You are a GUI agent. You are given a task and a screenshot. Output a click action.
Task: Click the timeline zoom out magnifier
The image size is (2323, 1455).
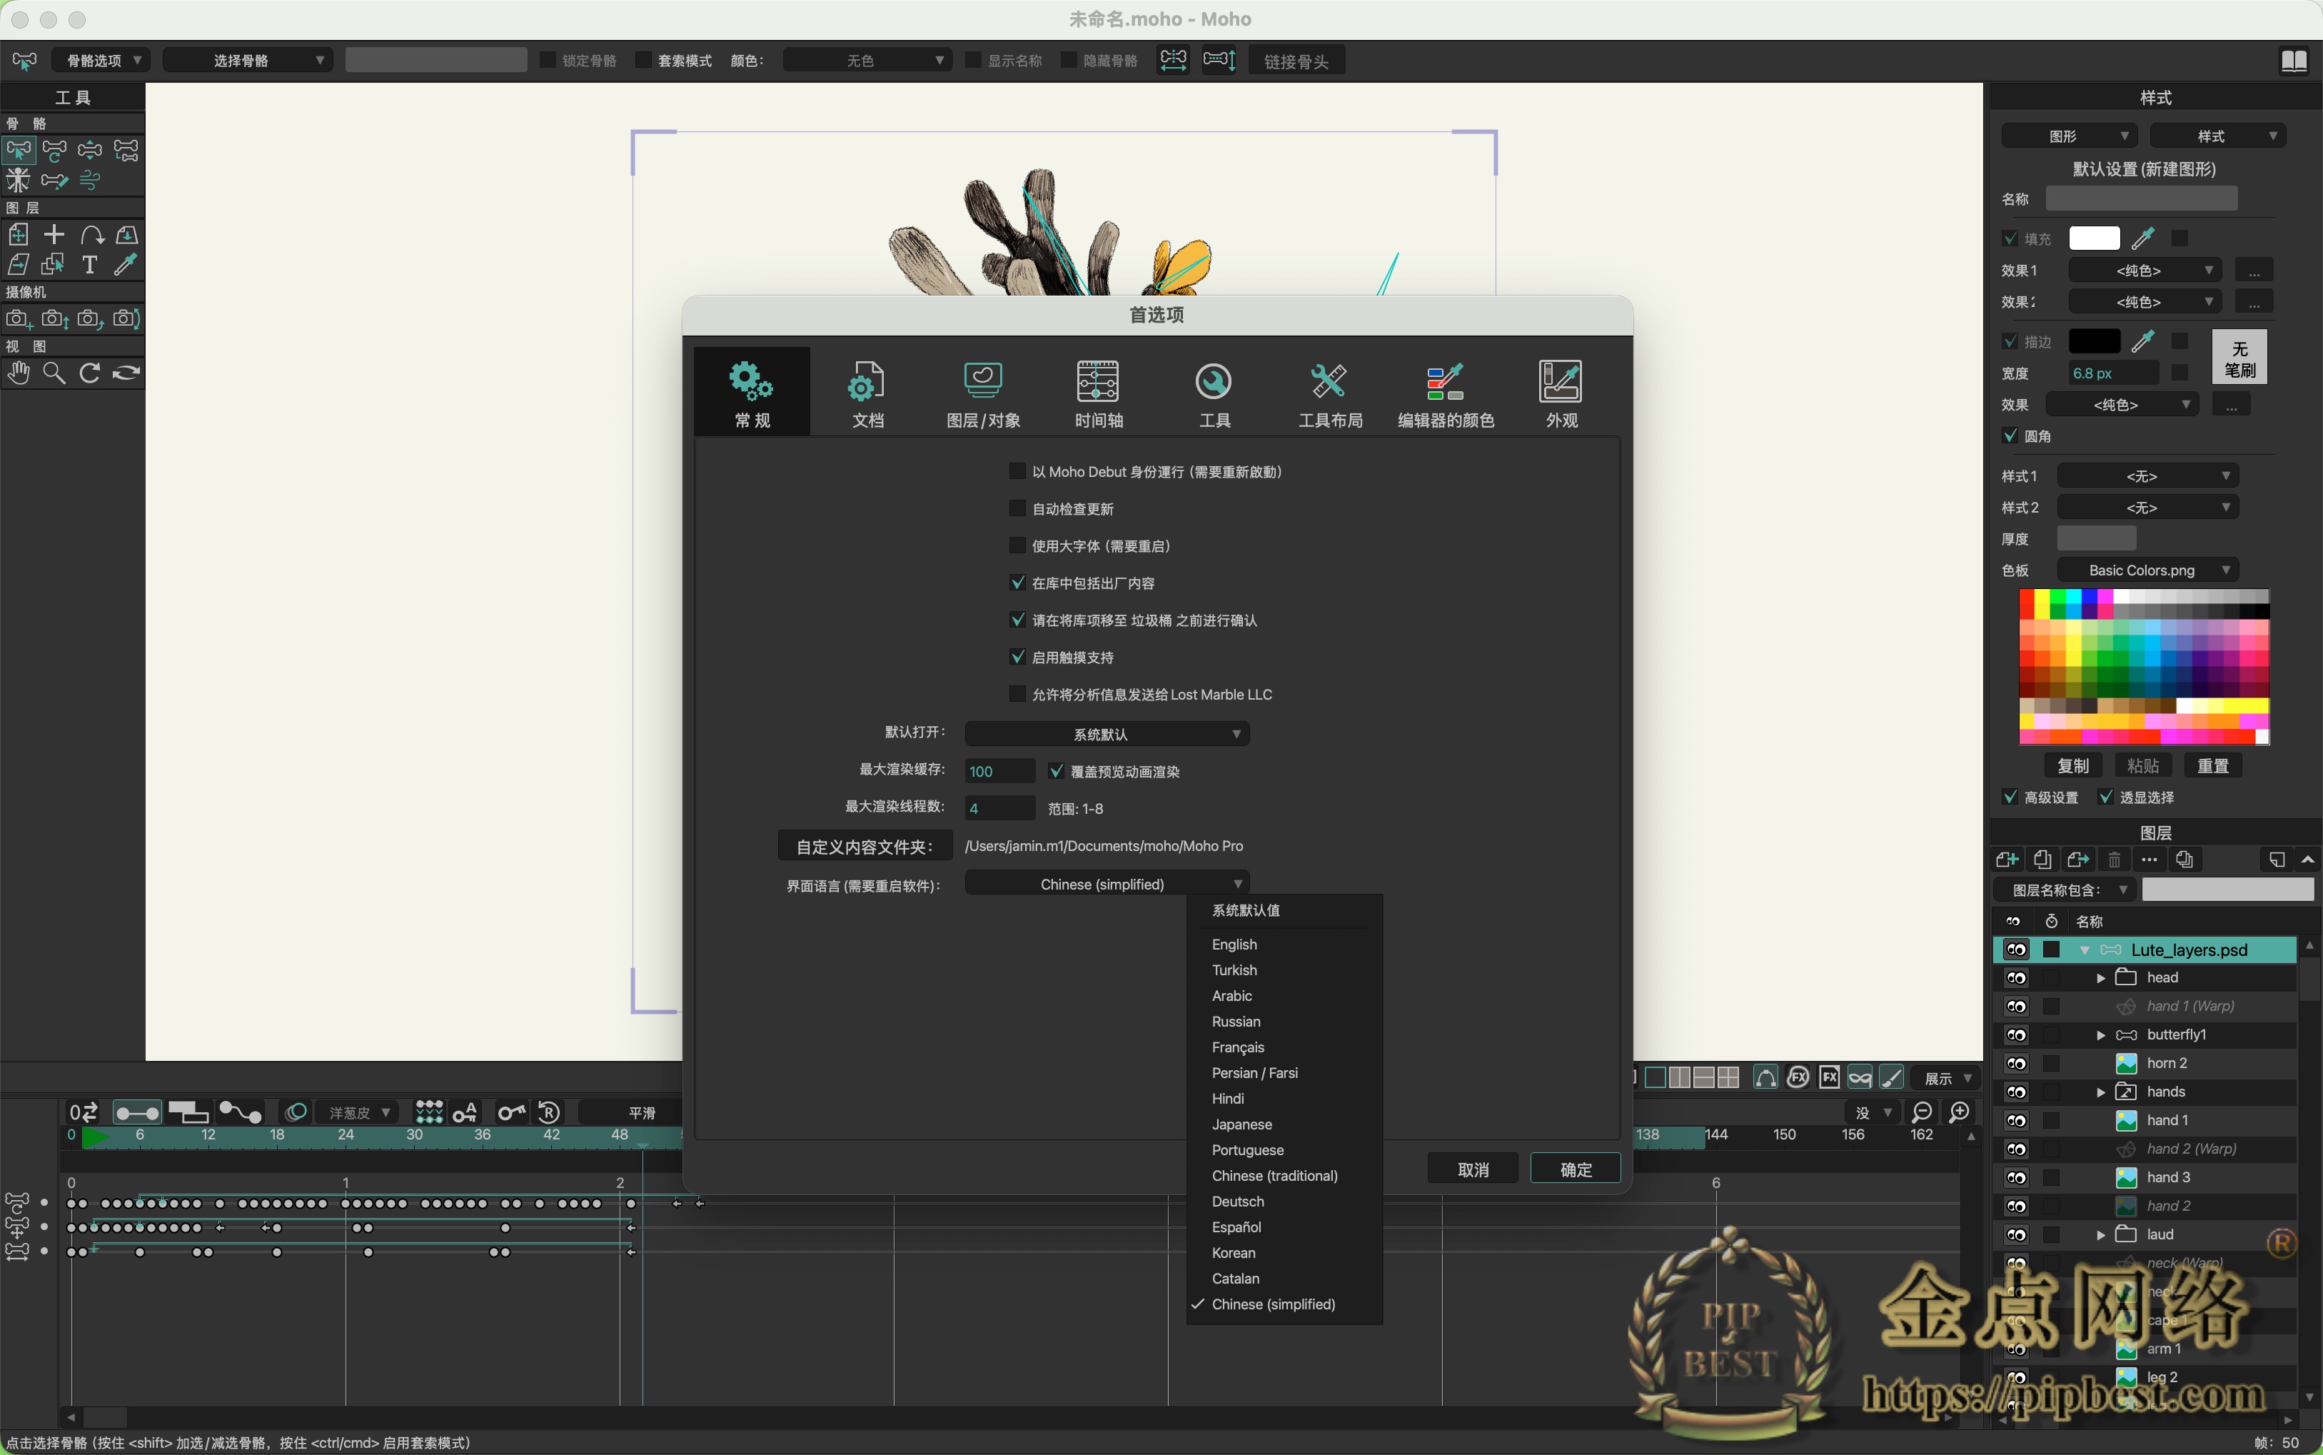(x=1922, y=1112)
